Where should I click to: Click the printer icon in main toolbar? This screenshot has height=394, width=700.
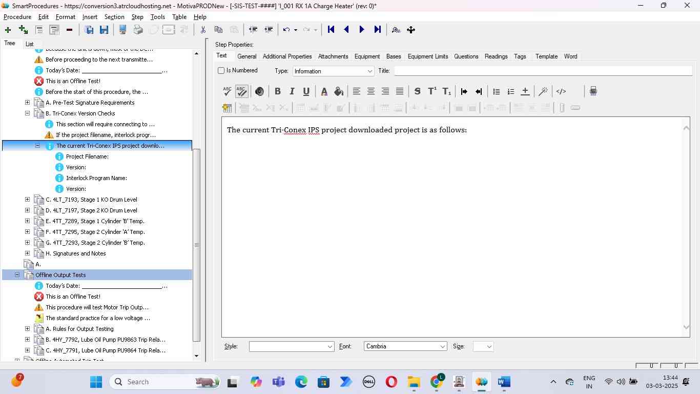point(138,30)
